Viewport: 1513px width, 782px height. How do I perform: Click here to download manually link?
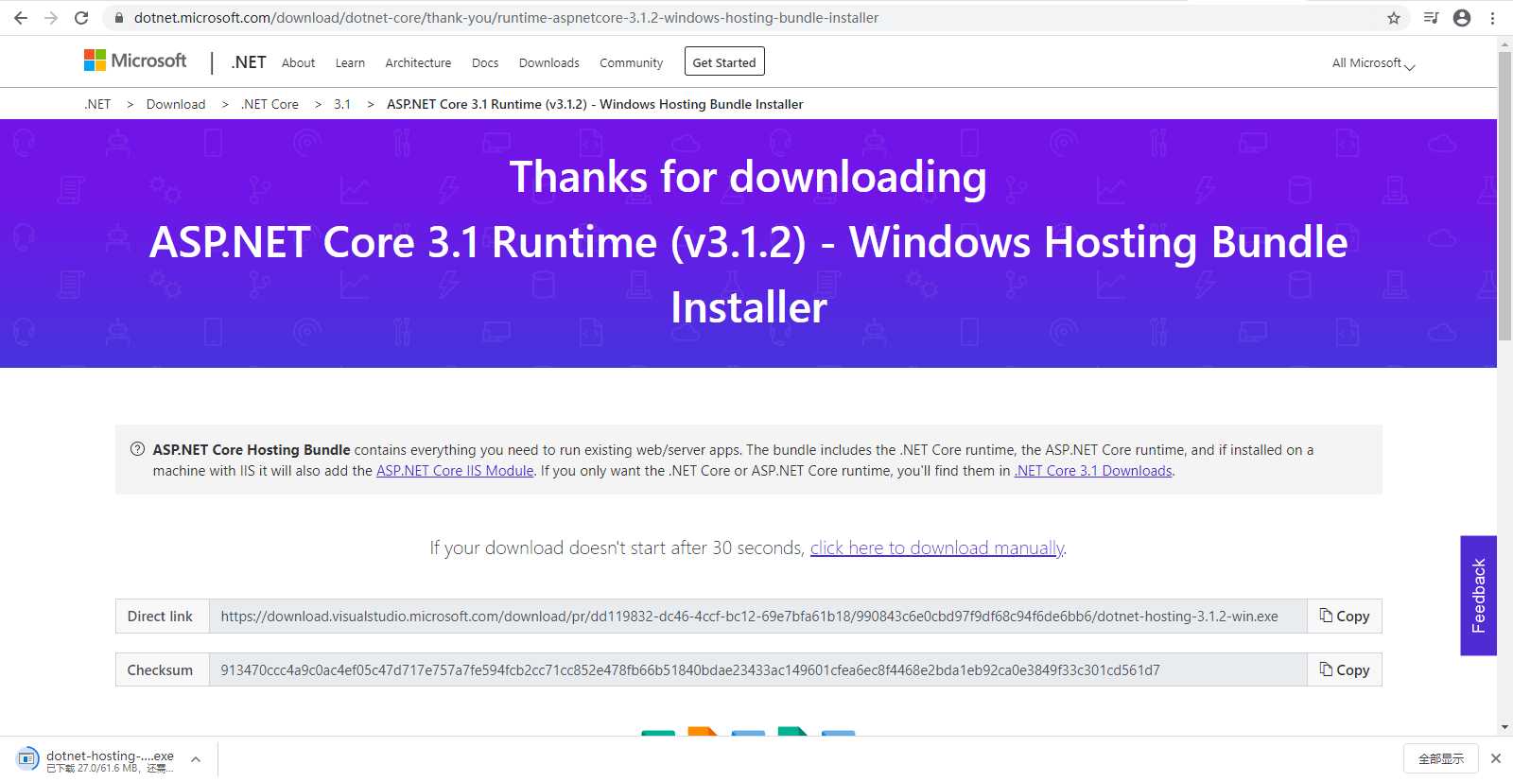(937, 547)
